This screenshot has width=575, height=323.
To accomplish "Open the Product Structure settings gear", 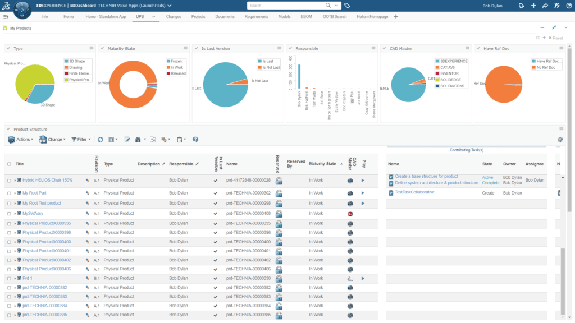I will [560, 140].
